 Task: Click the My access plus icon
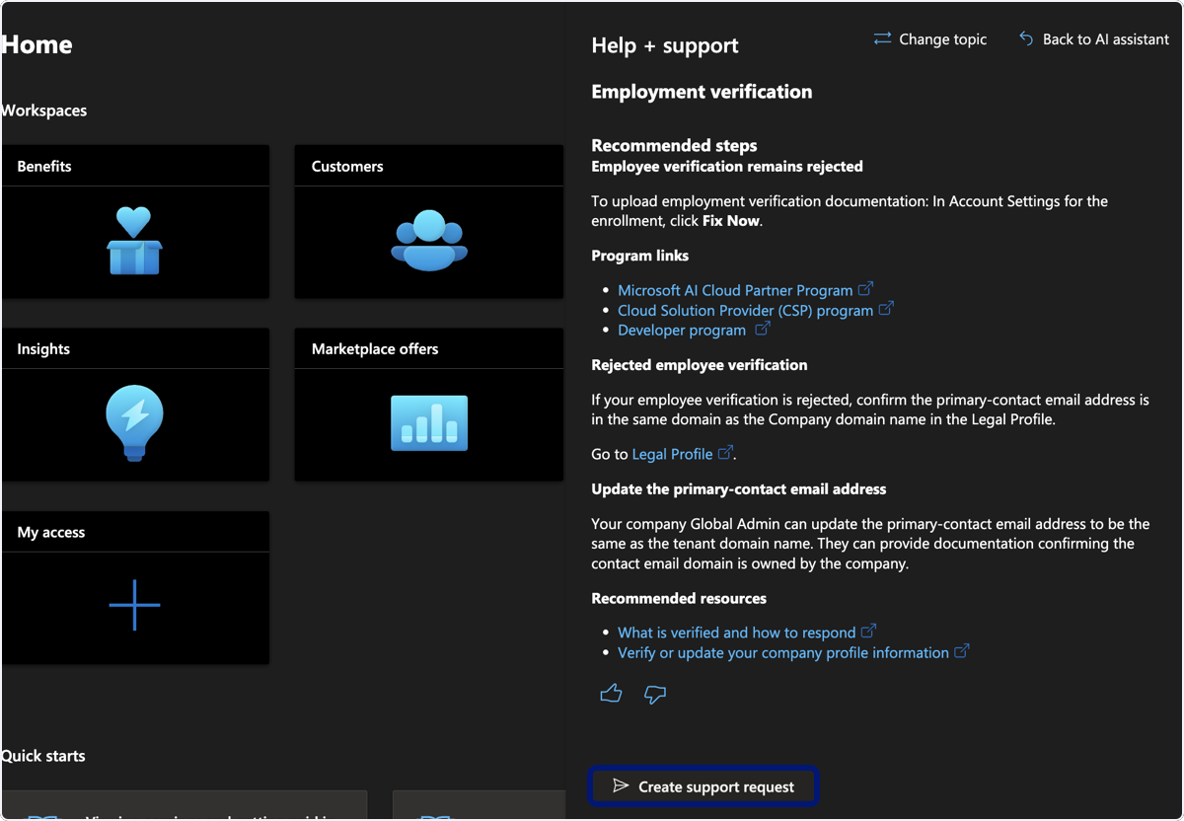134,605
